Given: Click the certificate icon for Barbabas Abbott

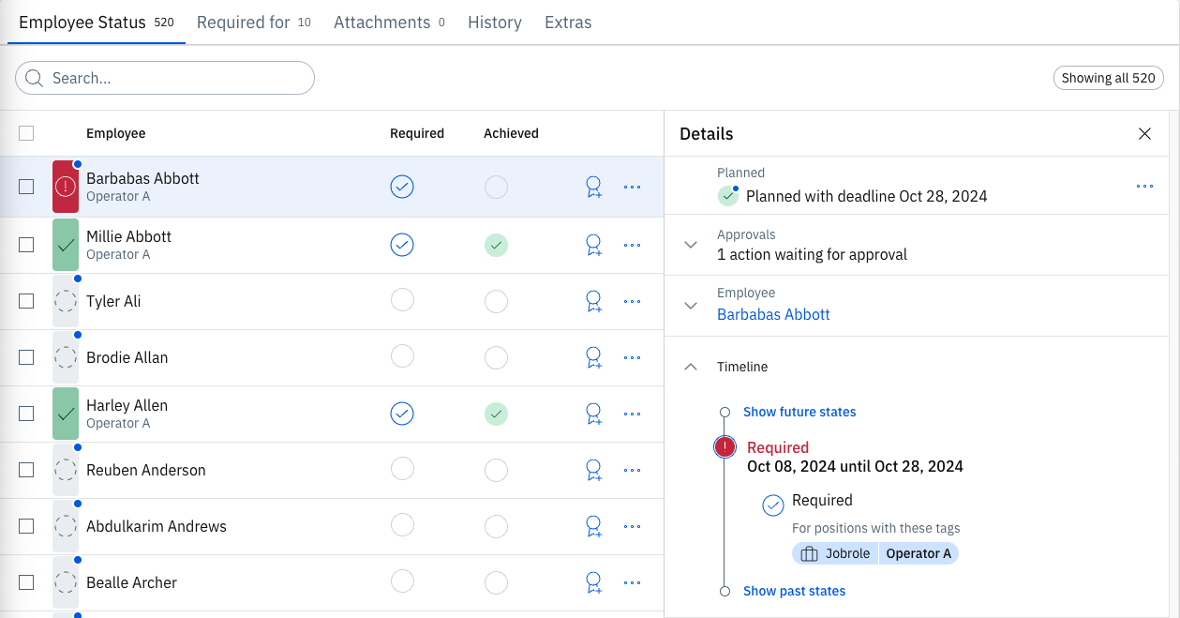Looking at the screenshot, I should point(593,188).
